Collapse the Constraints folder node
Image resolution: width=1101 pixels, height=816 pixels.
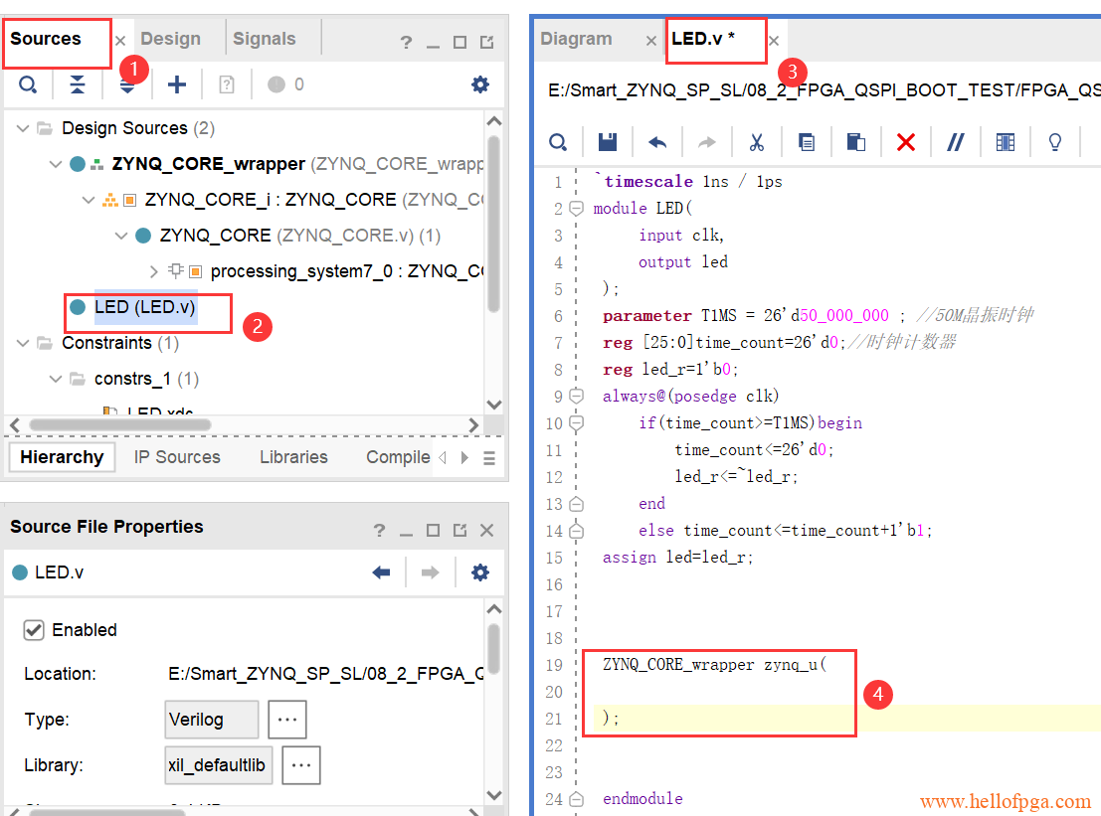(22, 343)
